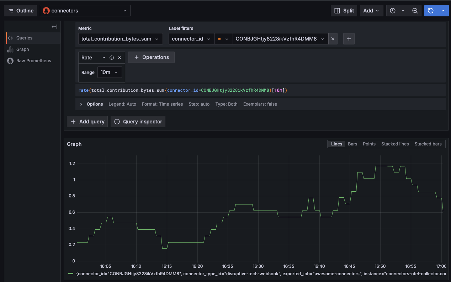Click the Split panel columns icon
Screen dimensions: 451x282
point(338,11)
